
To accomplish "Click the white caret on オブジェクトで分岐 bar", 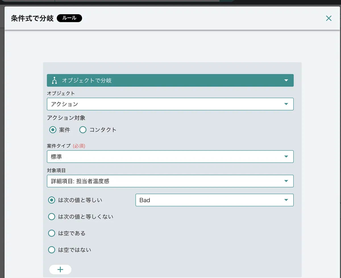I will pos(286,81).
